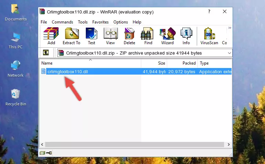Select the Documents desktop icon

[16, 13]
